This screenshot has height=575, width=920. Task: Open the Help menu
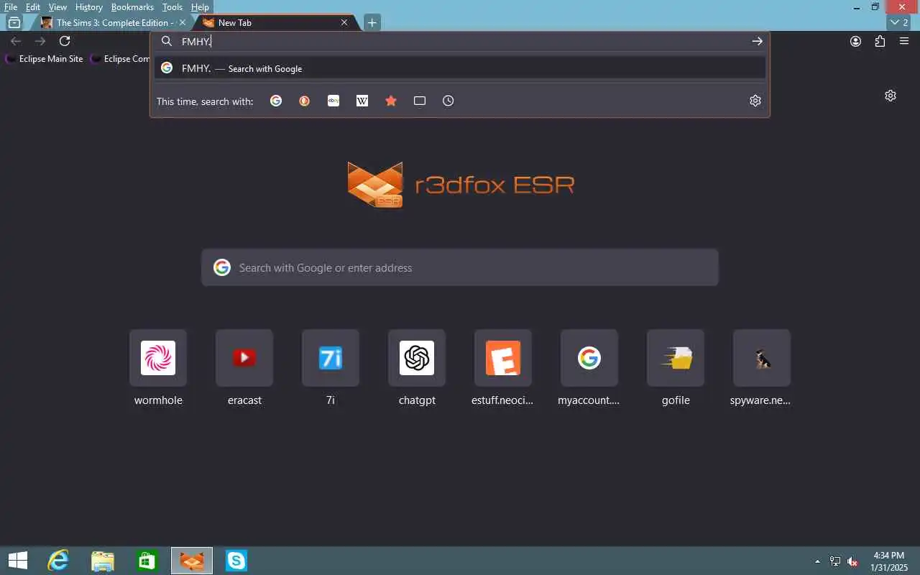(x=200, y=6)
